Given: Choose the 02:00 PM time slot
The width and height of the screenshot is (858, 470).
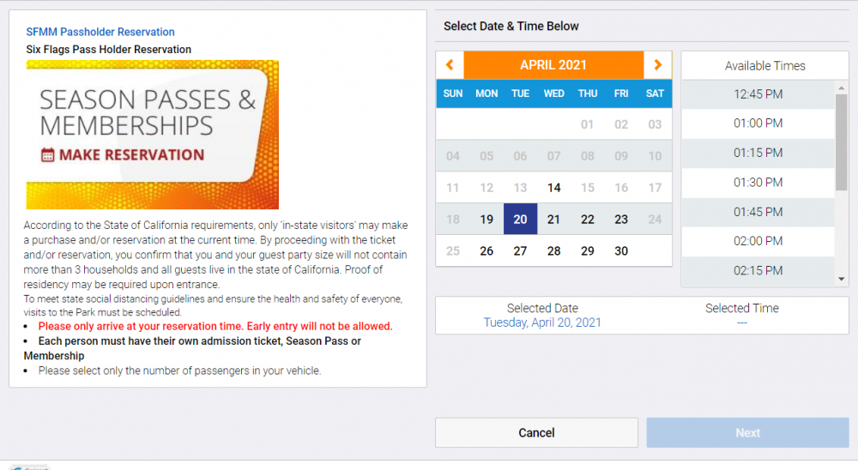Looking at the screenshot, I should (x=758, y=241).
